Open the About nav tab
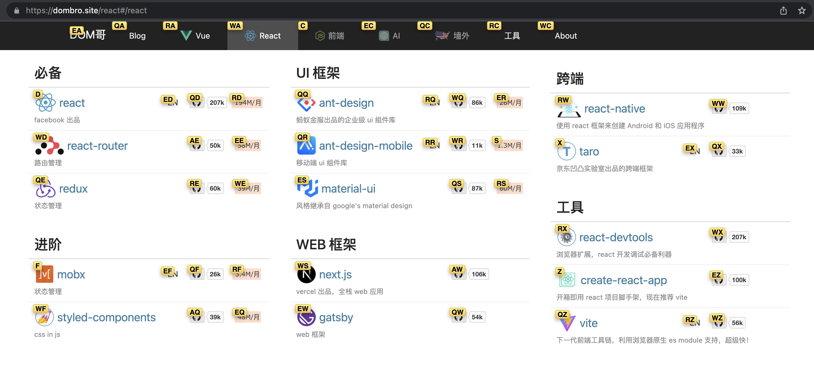 [x=566, y=36]
